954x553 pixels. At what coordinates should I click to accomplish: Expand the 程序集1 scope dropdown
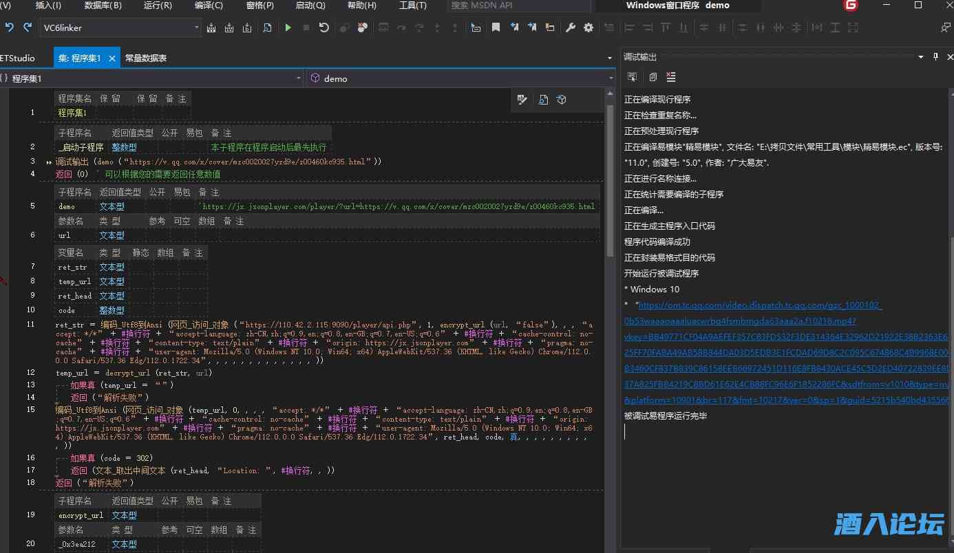coord(299,78)
